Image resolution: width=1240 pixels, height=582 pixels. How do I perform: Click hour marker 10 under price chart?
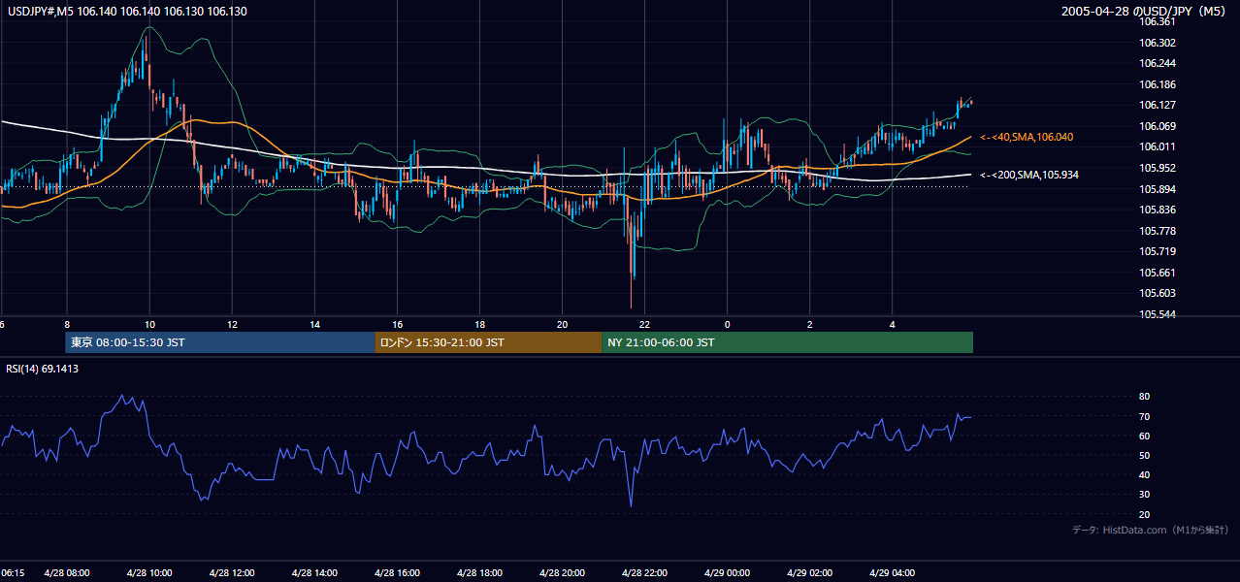[149, 324]
